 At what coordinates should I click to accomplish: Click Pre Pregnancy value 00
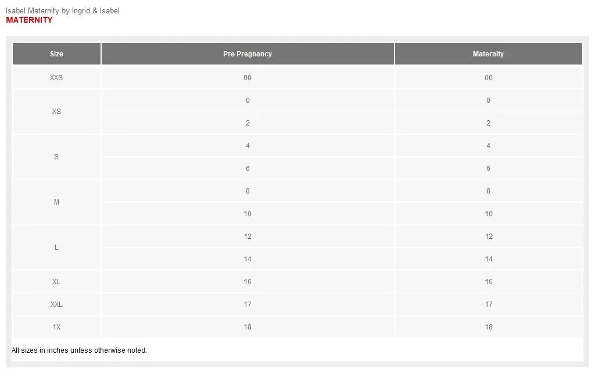248,78
